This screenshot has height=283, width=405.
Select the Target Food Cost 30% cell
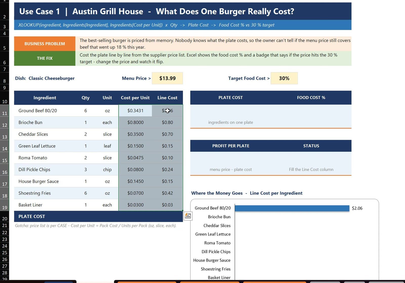pyautogui.click(x=284, y=78)
